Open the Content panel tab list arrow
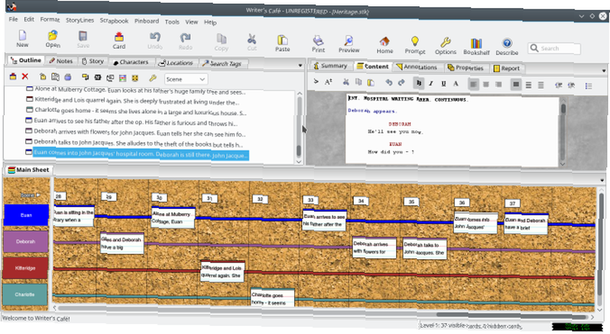The image size is (610, 334). tap(603, 71)
